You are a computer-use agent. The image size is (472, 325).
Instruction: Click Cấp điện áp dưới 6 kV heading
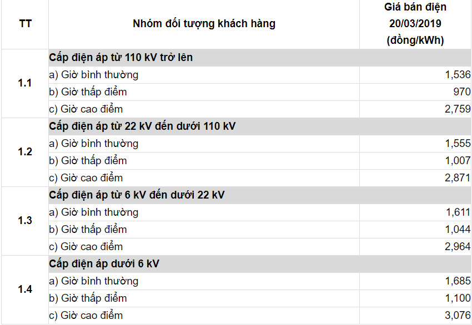click(104, 264)
